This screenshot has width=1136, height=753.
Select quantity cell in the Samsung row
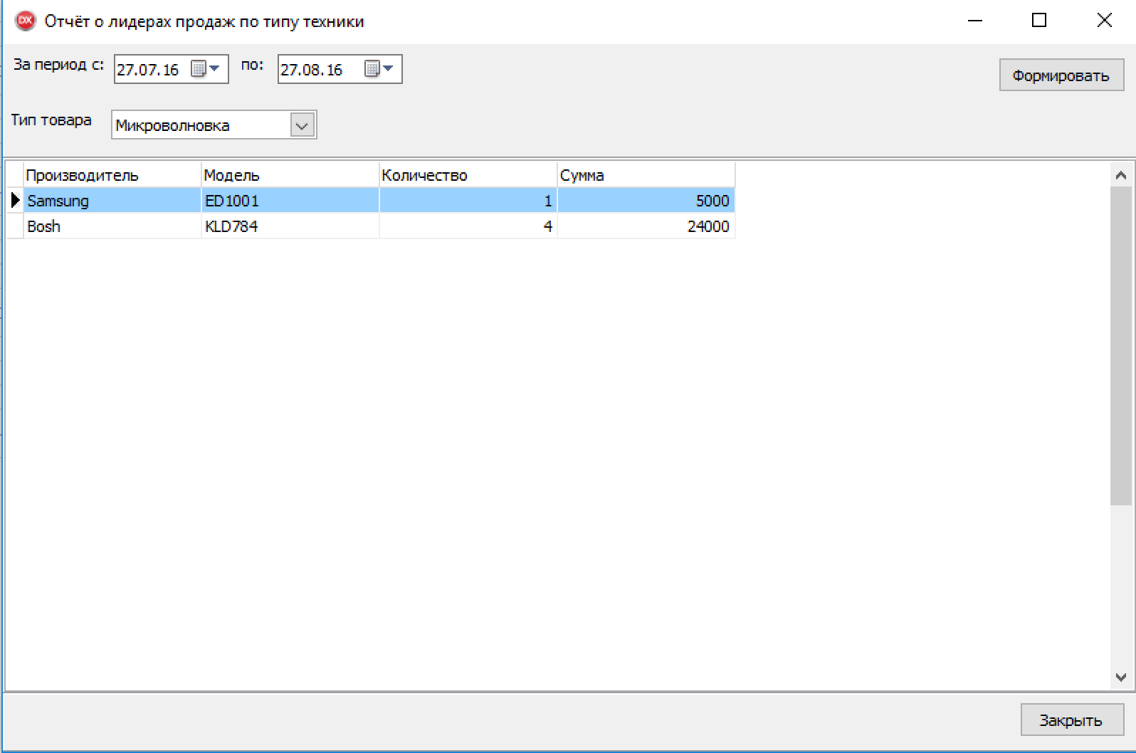point(468,201)
